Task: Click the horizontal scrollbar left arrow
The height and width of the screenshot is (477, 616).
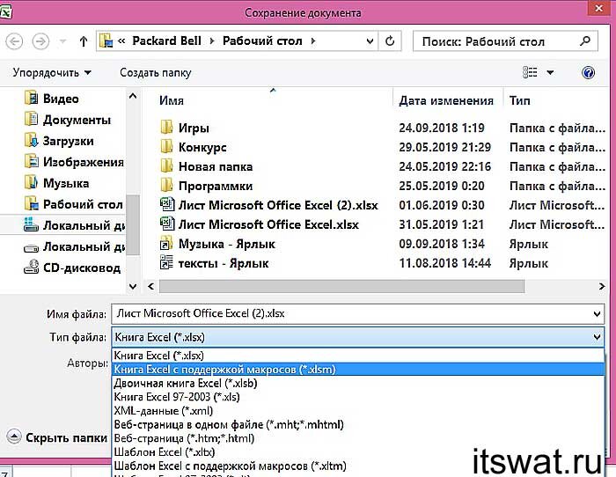Action: coord(150,286)
